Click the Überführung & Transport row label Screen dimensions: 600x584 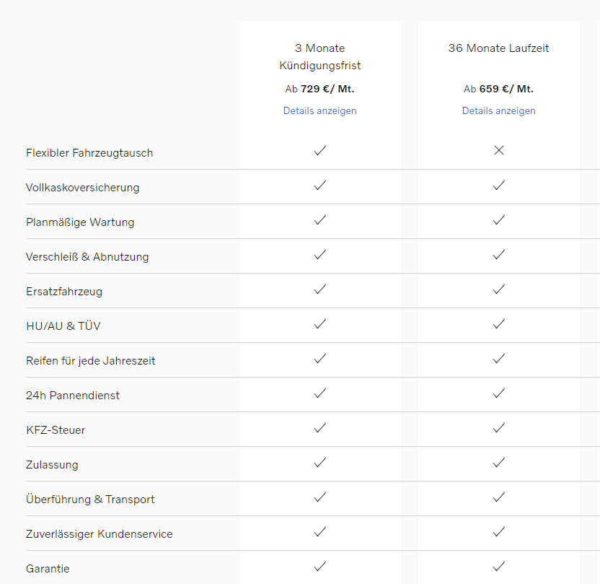pyautogui.click(x=90, y=500)
